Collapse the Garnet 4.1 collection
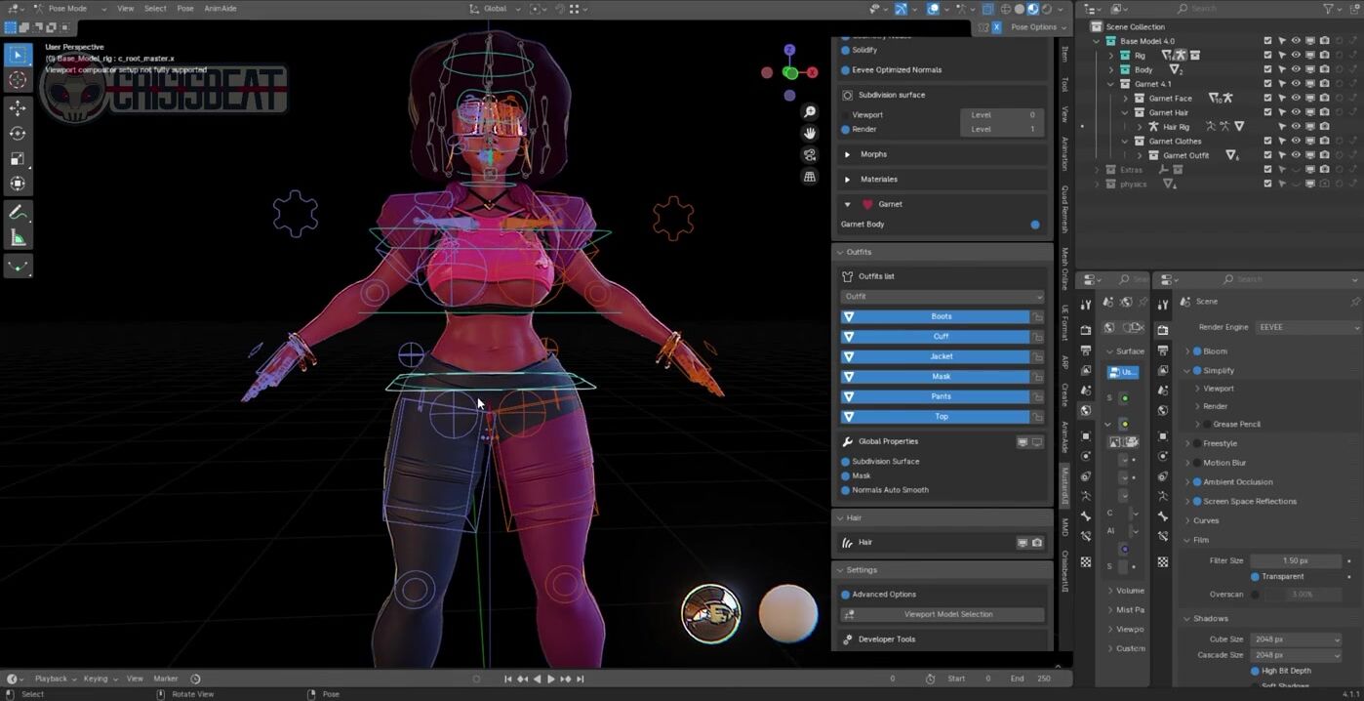Viewport: 1364px width, 701px height. (1110, 84)
